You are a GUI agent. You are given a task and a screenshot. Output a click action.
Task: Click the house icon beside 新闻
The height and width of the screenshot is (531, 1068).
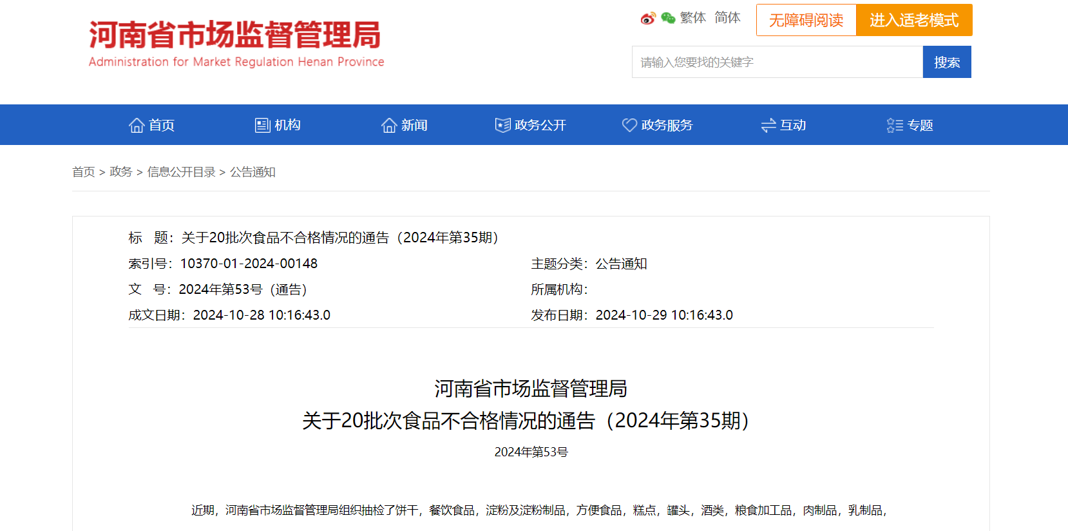pyautogui.click(x=389, y=125)
